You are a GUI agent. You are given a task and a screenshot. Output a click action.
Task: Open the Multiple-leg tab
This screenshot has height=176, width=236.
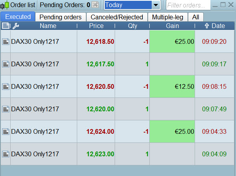(168, 17)
